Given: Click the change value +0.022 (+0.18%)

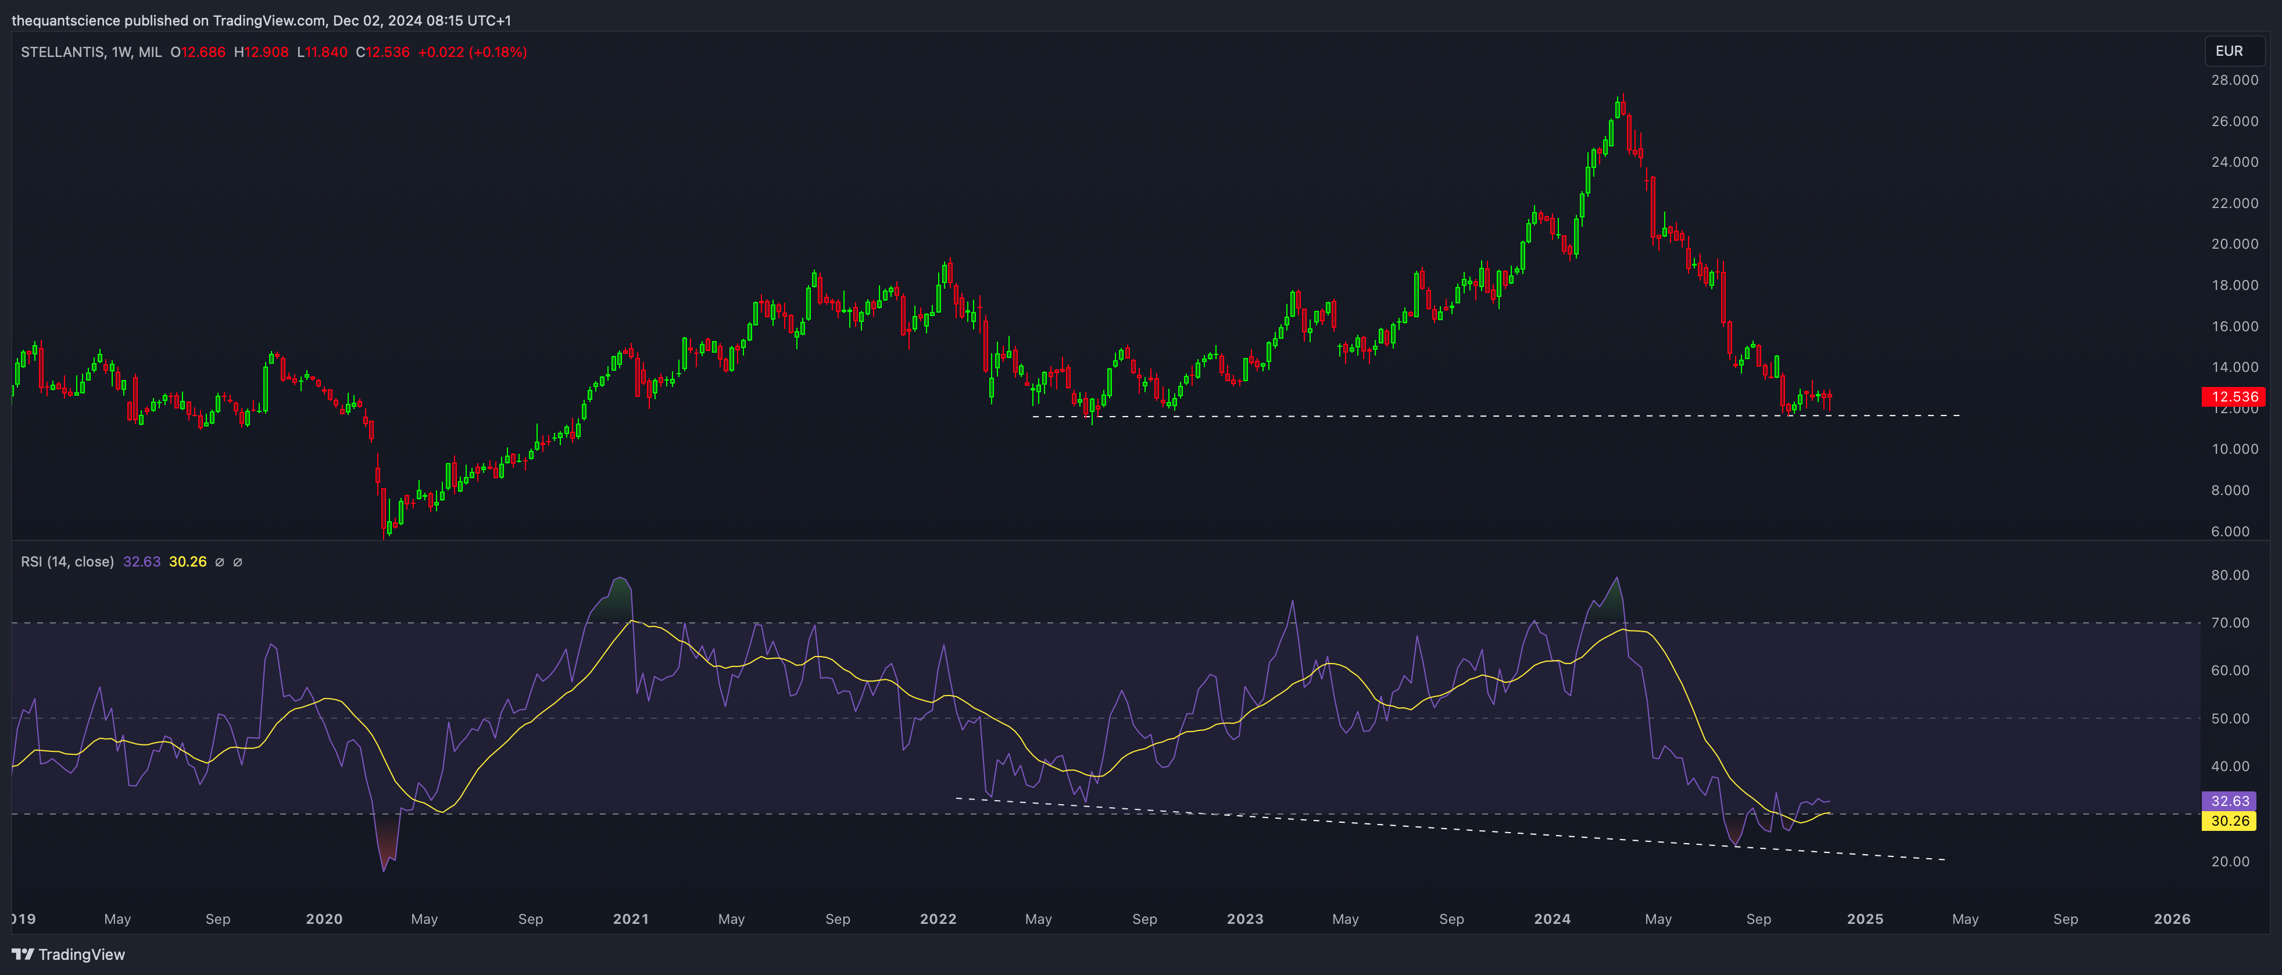Looking at the screenshot, I should pos(472,52).
